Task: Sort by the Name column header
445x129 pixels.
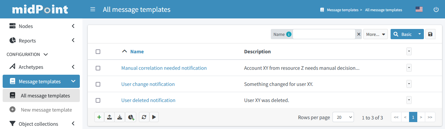Action: point(137,52)
